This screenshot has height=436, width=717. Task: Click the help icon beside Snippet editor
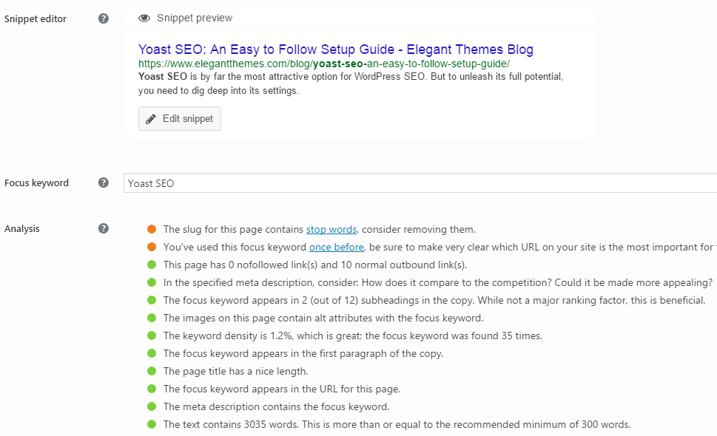coord(104,18)
